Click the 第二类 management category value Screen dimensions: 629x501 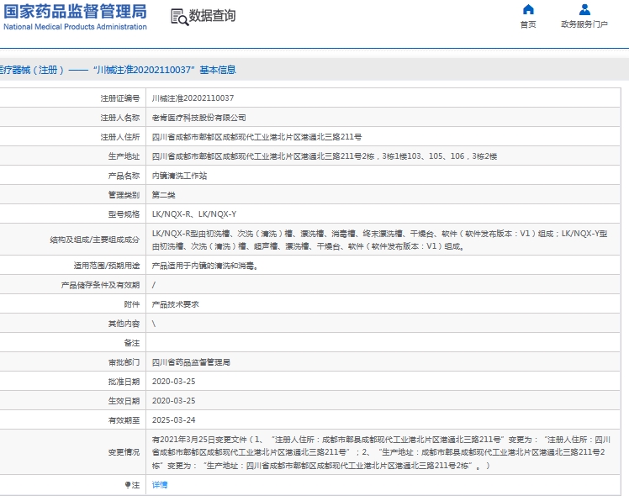164,195
